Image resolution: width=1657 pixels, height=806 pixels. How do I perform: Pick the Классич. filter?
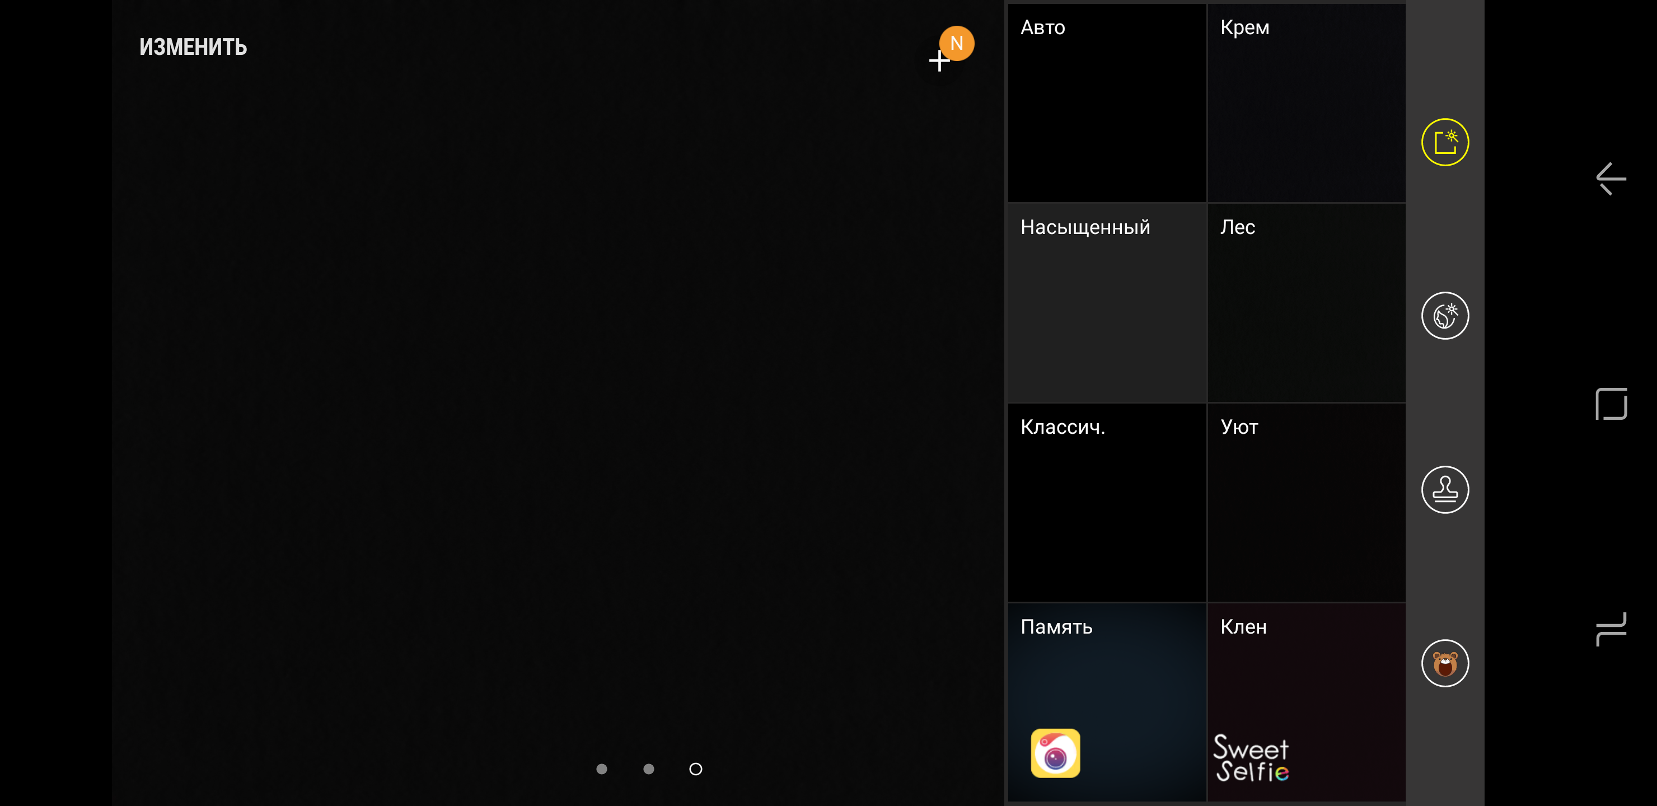tap(1106, 503)
